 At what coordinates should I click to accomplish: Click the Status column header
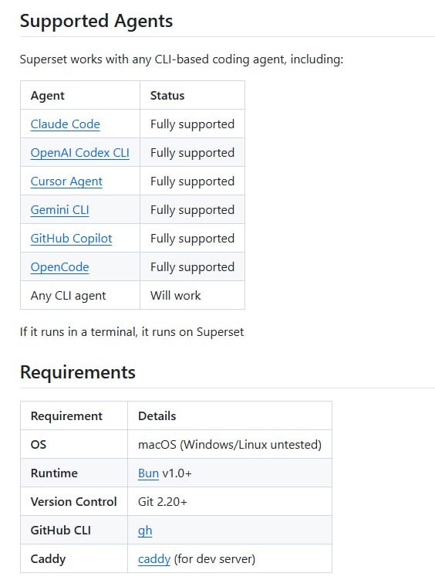(192, 96)
